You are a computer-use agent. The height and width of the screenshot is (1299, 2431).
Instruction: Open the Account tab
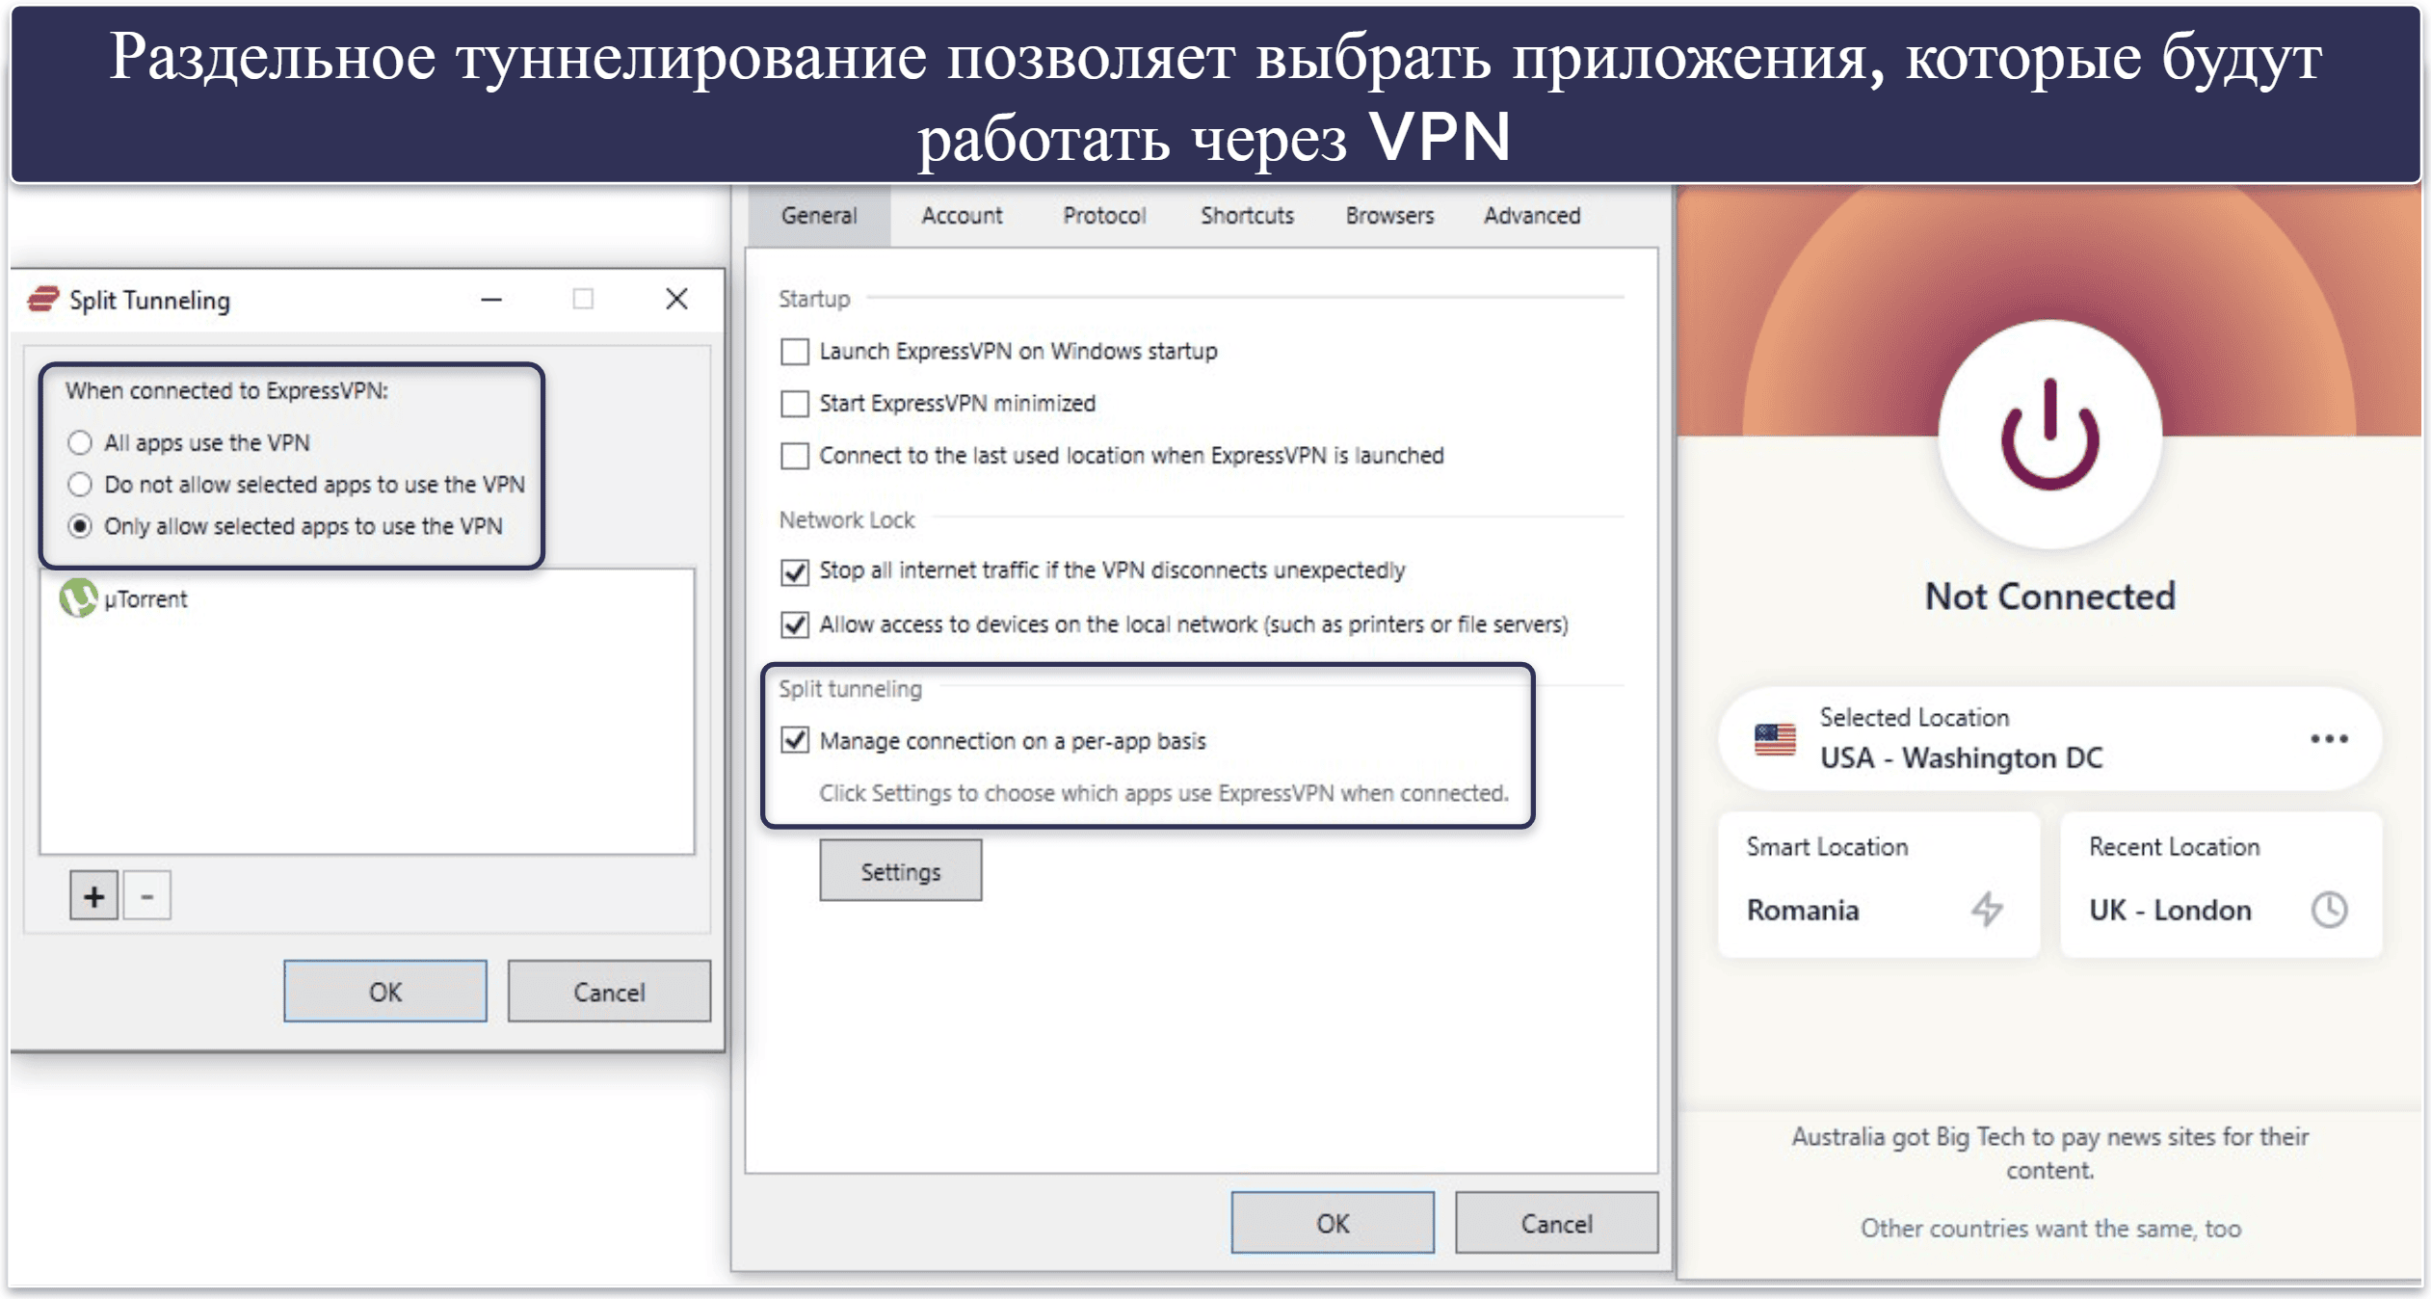click(x=962, y=216)
